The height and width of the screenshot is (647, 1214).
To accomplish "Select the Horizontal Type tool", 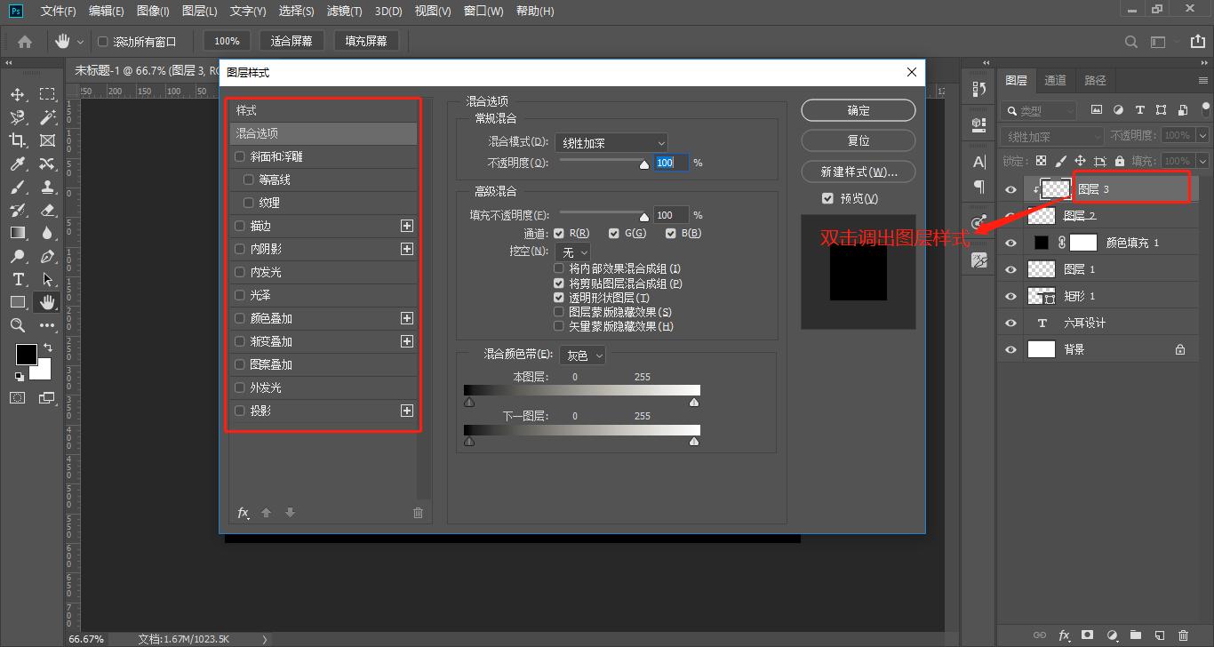I will coord(18,279).
